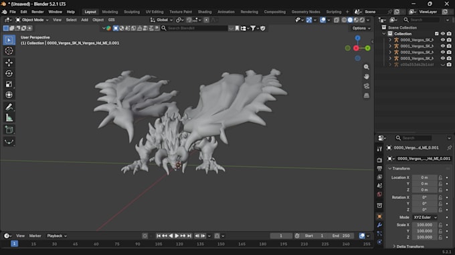The width and height of the screenshot is (455, 255).
Task: Open the Tool properties tab
Action: pyautogui.click(x=379, y=149)
